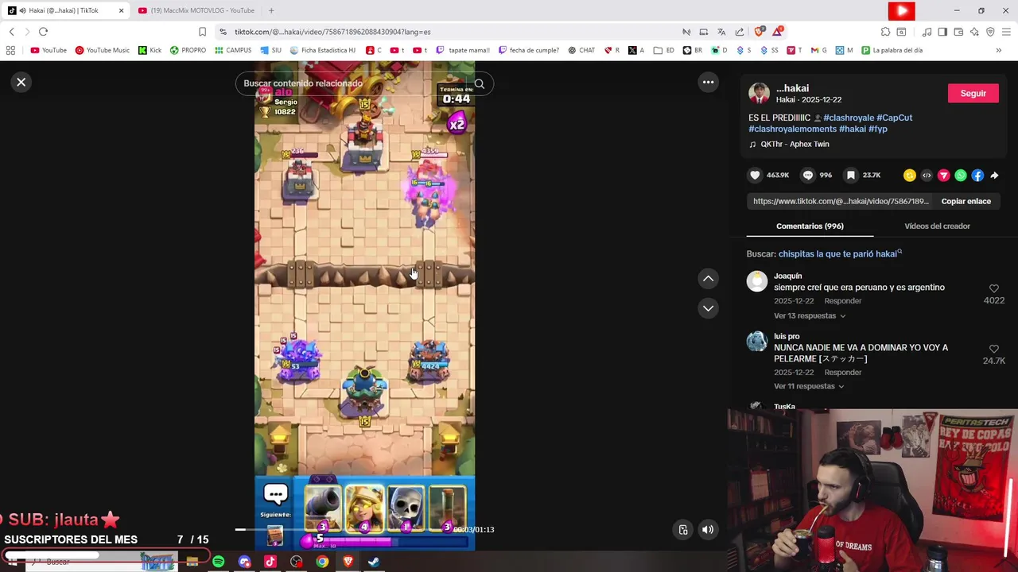
Task: Open the #CapCut hashtag link
Action: [x=895, y=118]
